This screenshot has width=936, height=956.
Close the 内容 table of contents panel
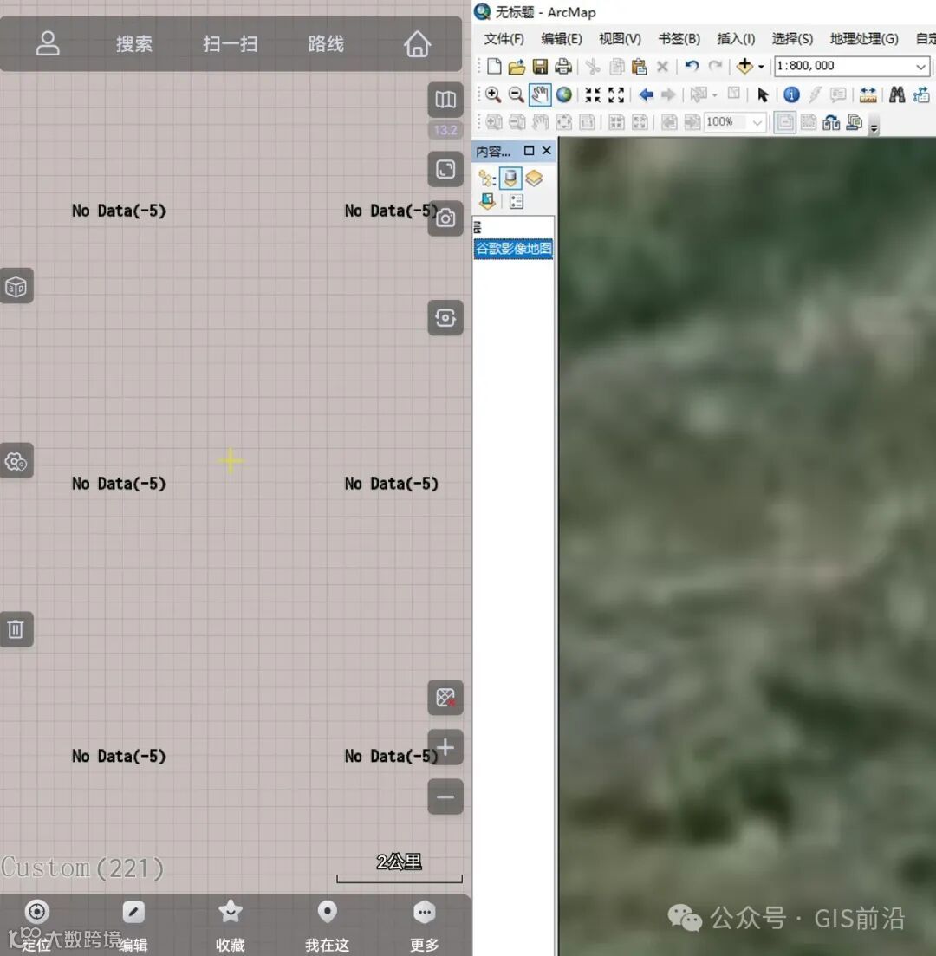(x=546, y=151)
